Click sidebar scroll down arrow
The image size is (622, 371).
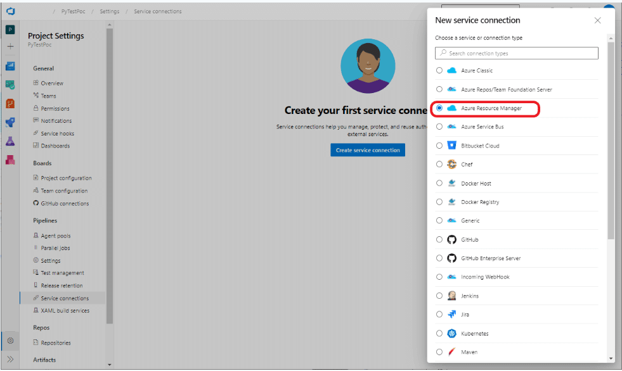[110, 365]
